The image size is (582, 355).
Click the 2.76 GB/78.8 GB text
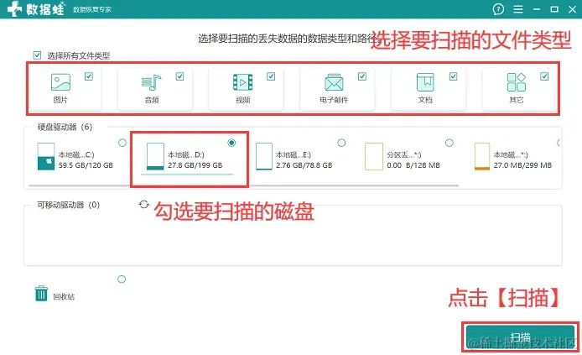point(304,165)
